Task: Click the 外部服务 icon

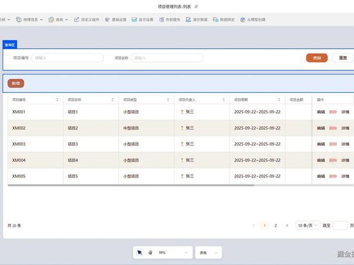Action: click(161, 19)
